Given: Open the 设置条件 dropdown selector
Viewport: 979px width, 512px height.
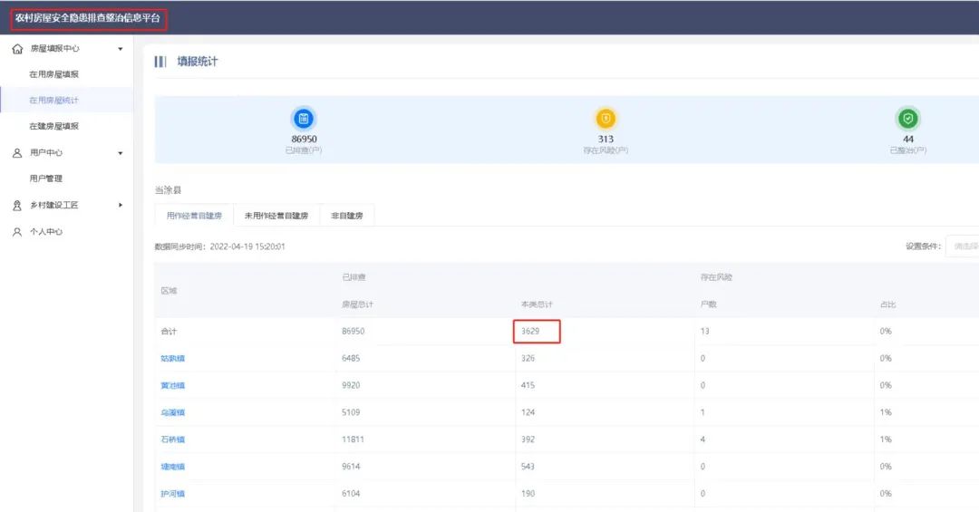Looking at the screenshot, I should (963, 246).
